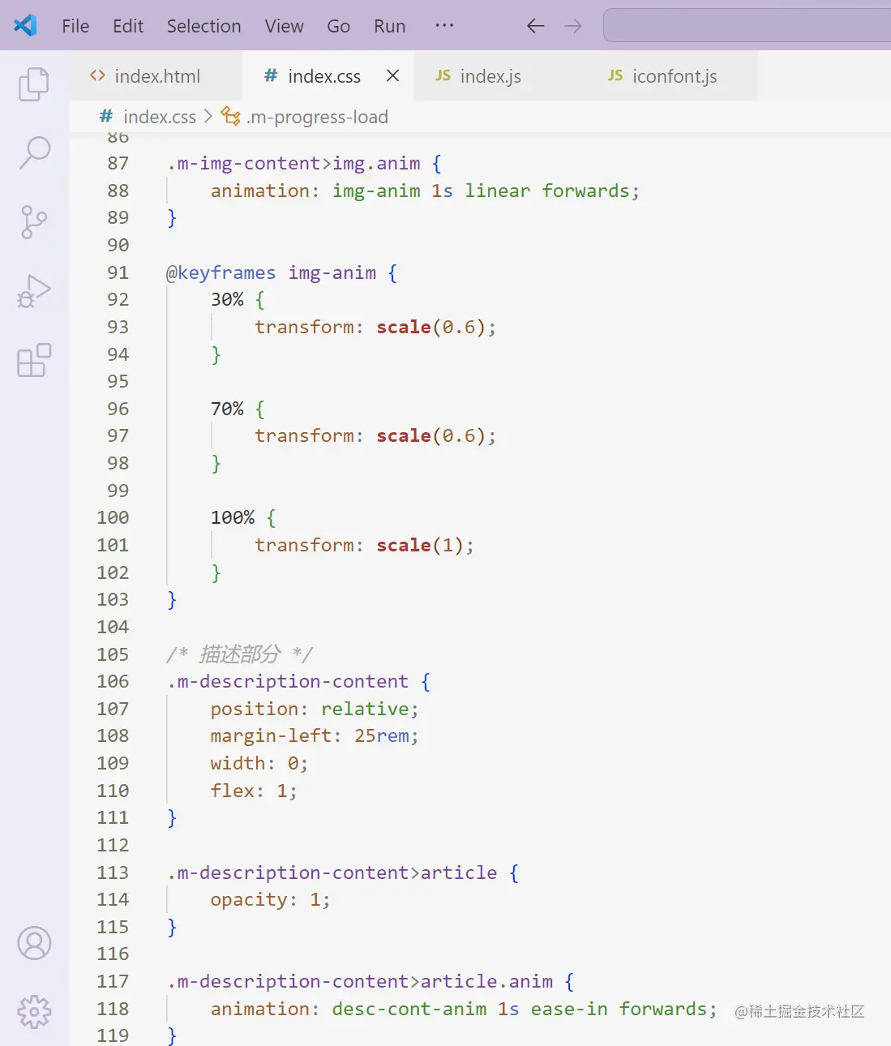Navigate forward with the right arrow
891x1046 pixels.
(x=573, y=26)
